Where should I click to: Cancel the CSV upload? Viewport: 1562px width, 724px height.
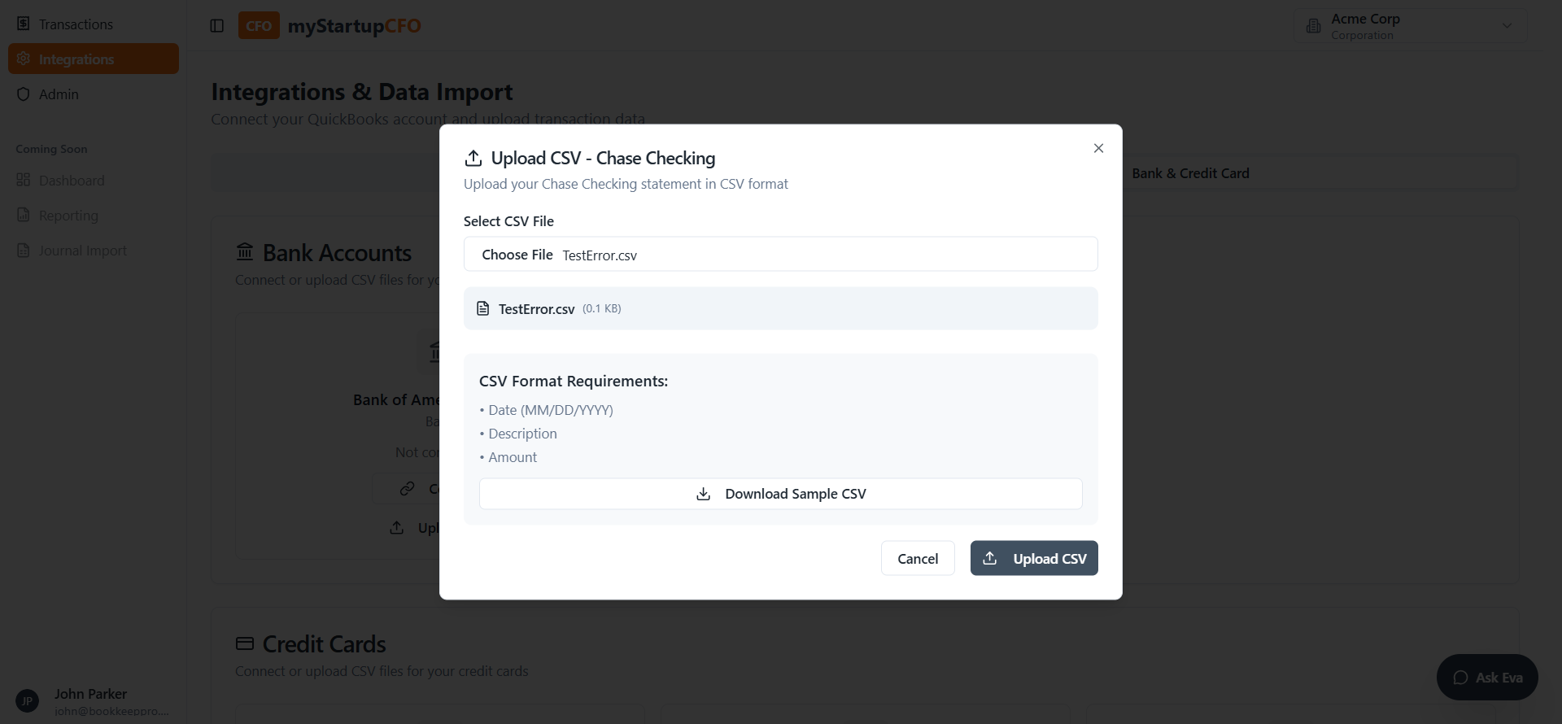coord(917,558)
